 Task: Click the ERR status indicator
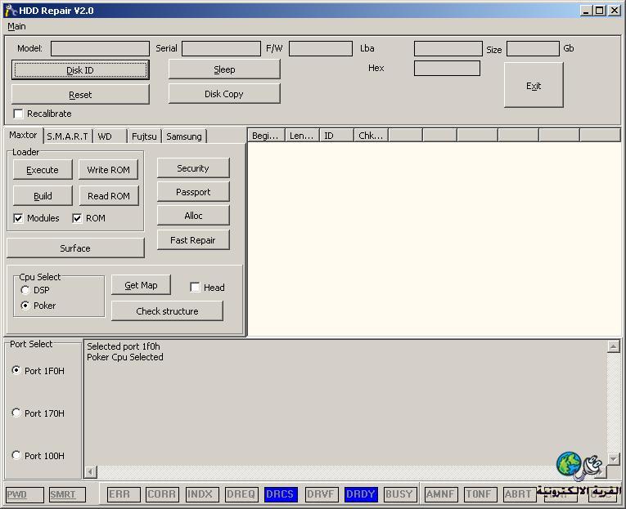tap(124, 494)
